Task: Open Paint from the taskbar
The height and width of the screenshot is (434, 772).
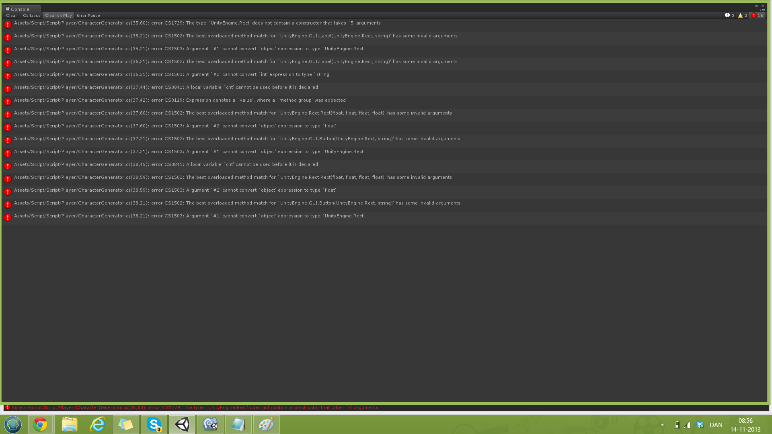Action: 267,424
